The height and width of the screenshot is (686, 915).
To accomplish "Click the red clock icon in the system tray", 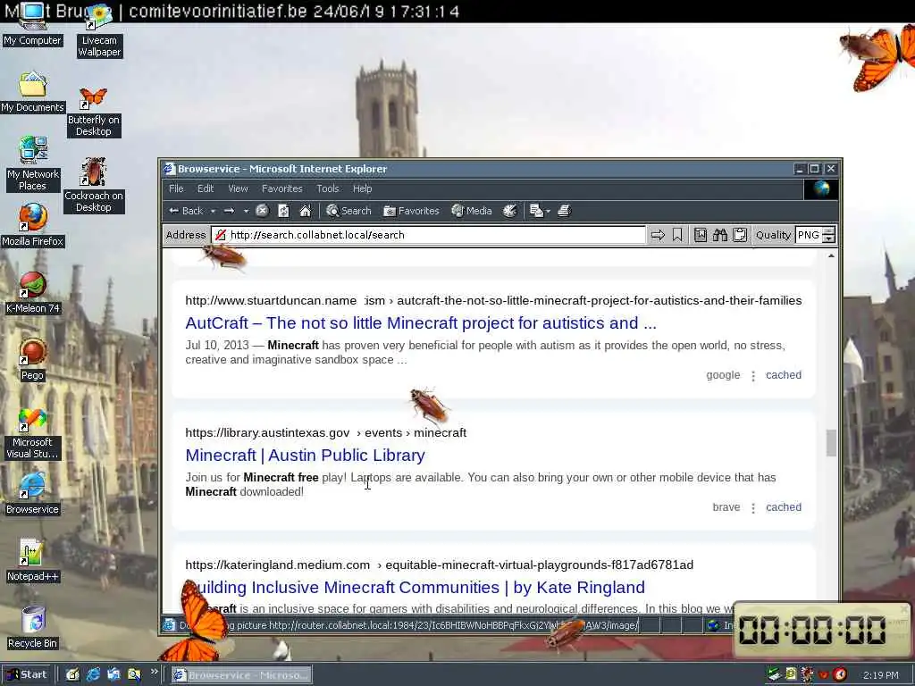I will pyautogui.click(x=840, y=675).
